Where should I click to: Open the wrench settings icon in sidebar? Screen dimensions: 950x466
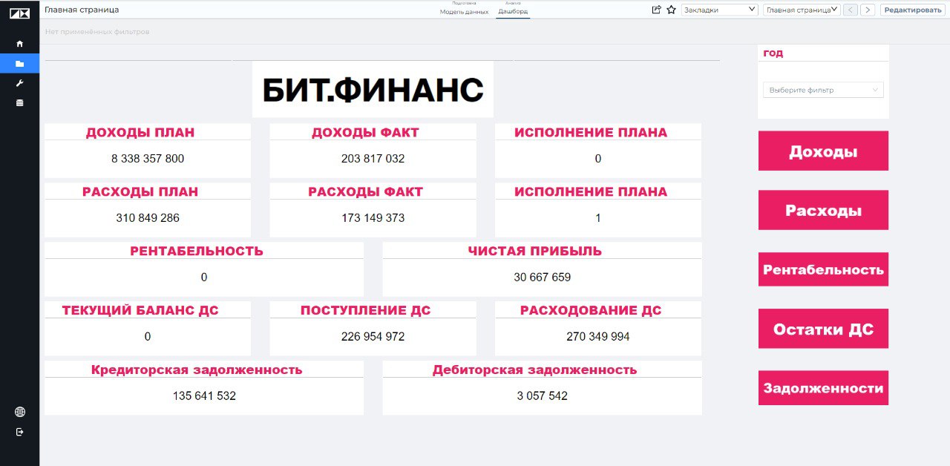(19, 83)
